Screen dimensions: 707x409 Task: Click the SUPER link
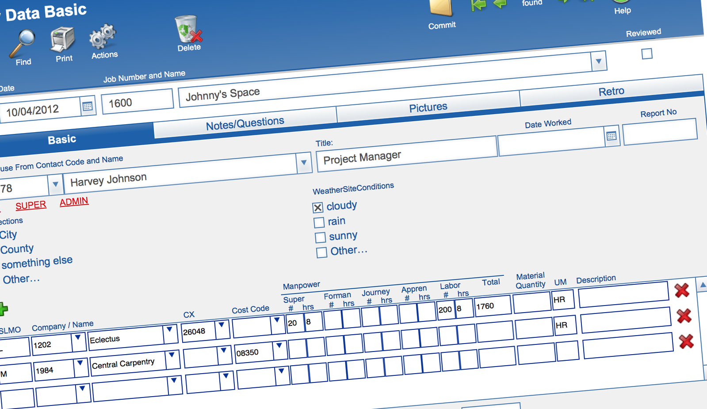coord(31,205)
